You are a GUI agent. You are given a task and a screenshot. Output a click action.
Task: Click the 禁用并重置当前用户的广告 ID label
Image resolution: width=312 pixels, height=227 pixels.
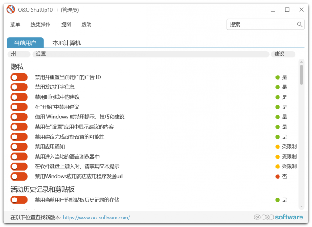pyautogui.click(x=68, y=77)
